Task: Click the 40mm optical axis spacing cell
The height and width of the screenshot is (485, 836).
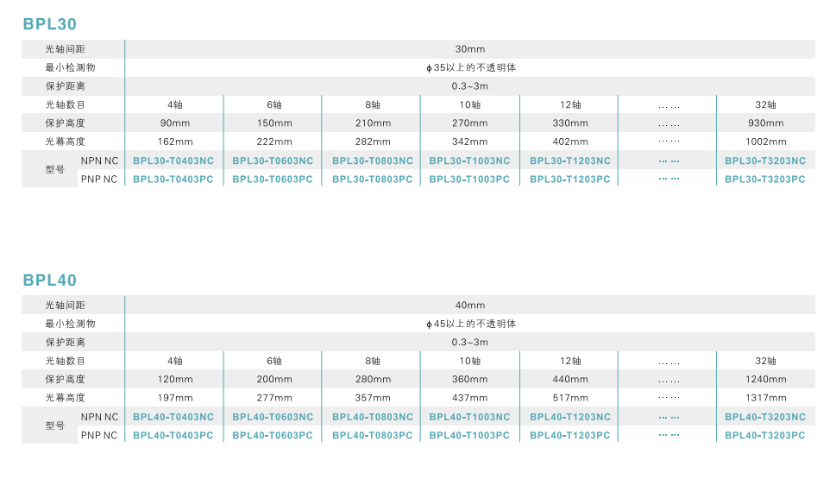Action: (470, 305)
